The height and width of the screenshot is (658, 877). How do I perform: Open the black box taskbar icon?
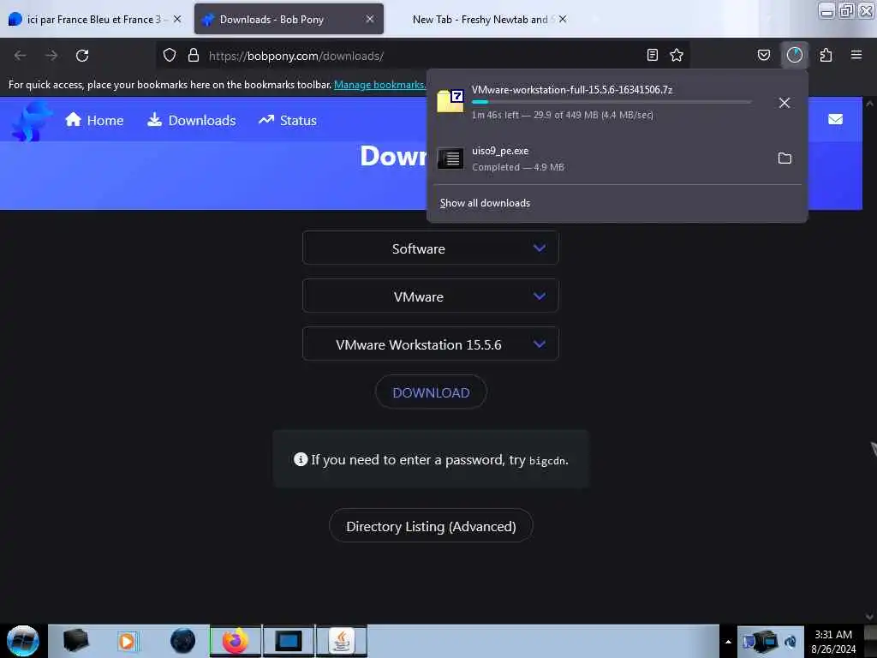[x=75, y=641]
